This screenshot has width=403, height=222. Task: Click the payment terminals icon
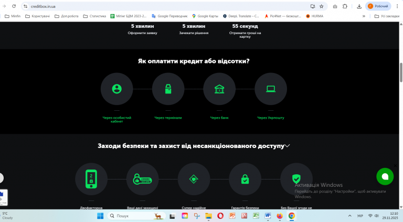point(168,89)
